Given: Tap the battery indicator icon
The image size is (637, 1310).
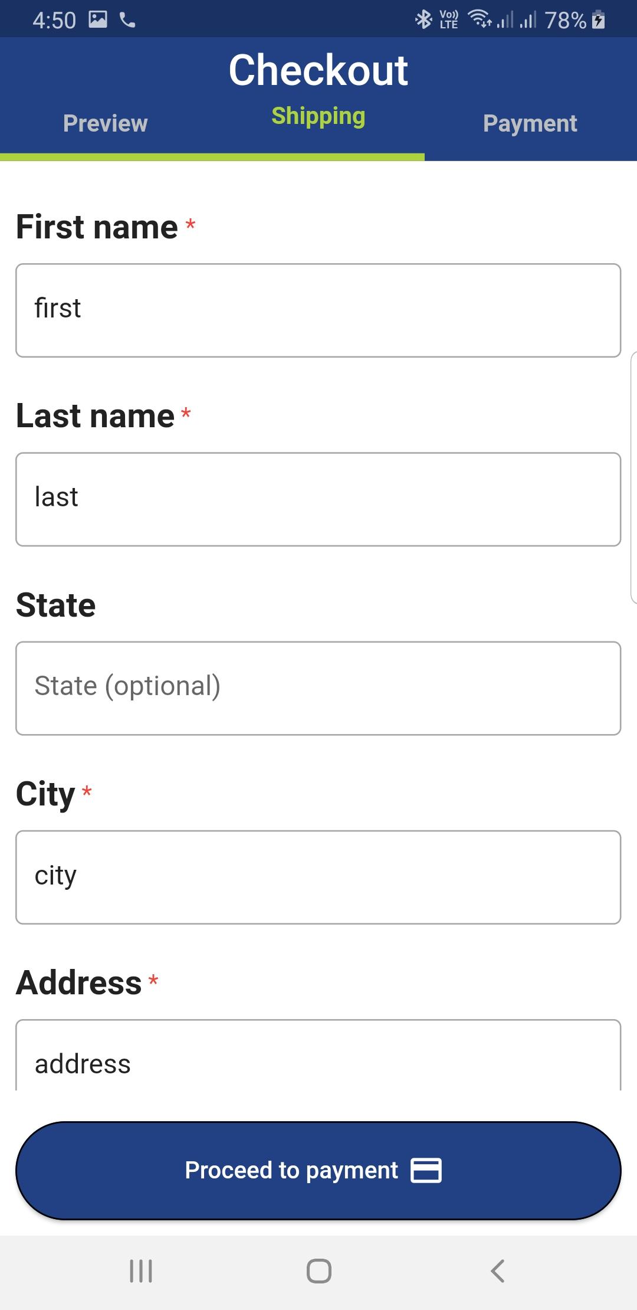Looking at the screenshot, I should (598, 19).
